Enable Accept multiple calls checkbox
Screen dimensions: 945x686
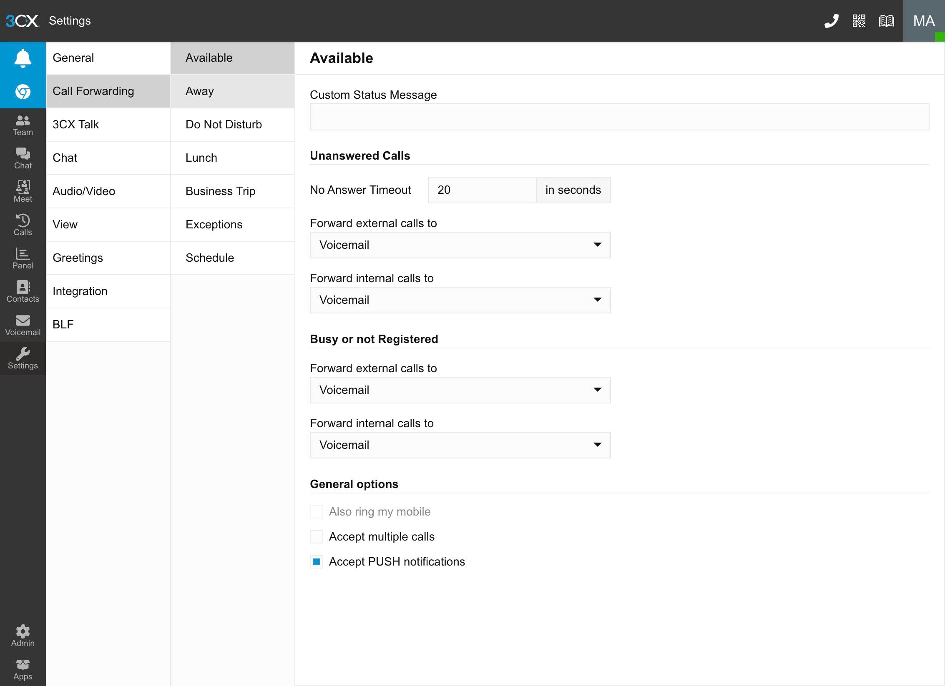click(x=317, y=537)
